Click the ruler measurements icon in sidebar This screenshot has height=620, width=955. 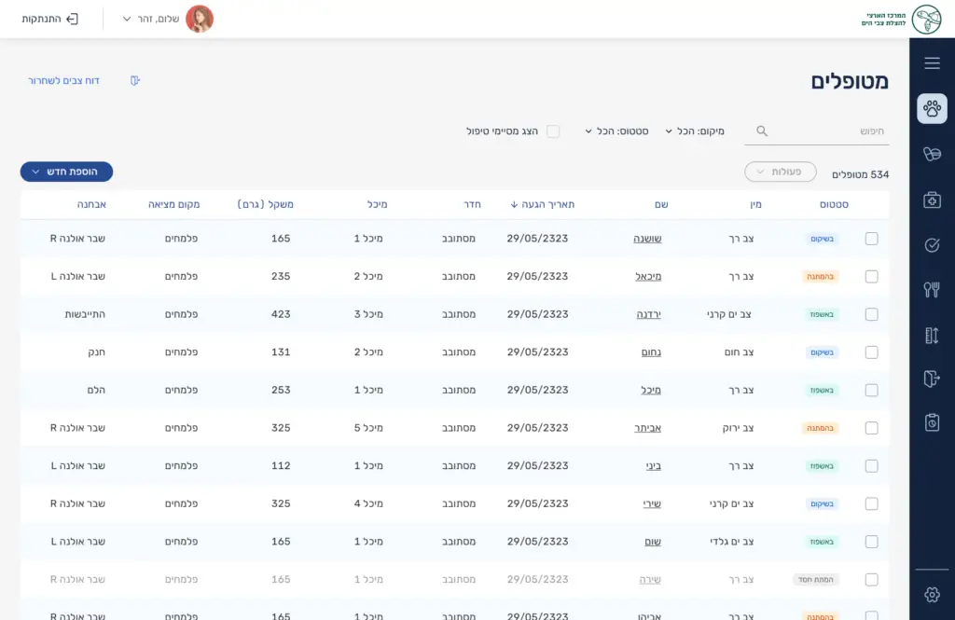(932, 335)
